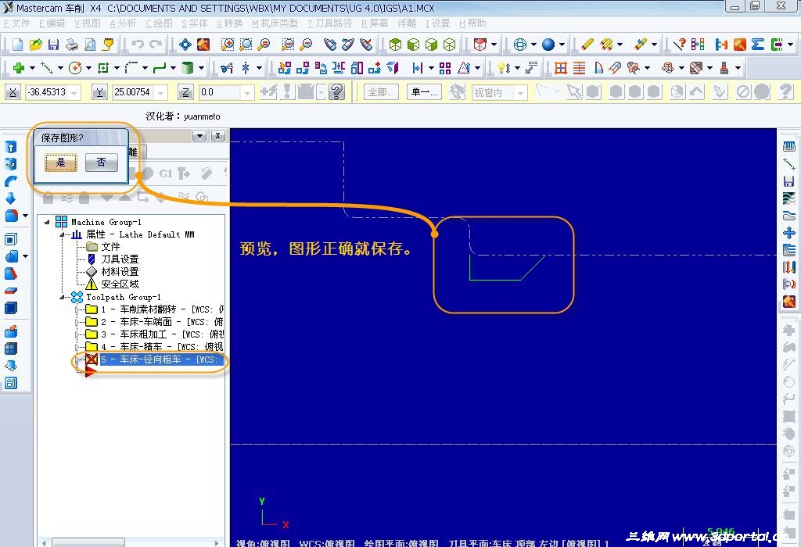Open the Y coordinate value dropdown
The width and height of the screenshot is (801, 547).
click(x=161, y=92)
